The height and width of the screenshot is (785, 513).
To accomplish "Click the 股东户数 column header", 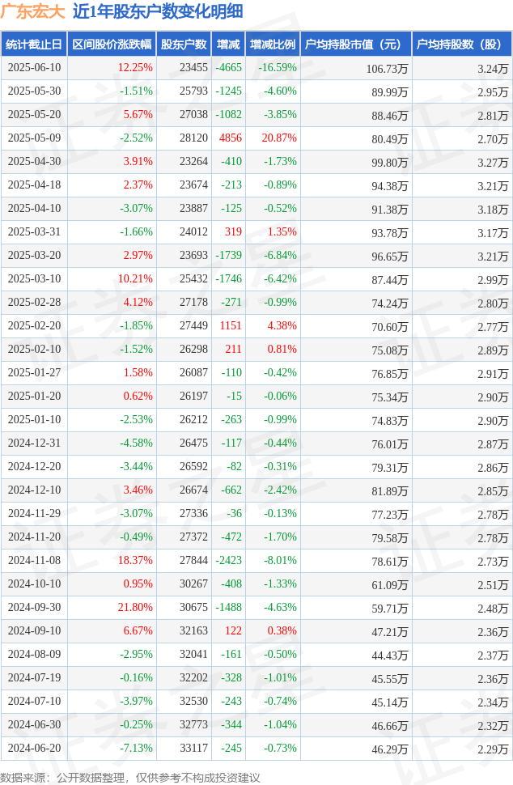I will coord(184,44).
